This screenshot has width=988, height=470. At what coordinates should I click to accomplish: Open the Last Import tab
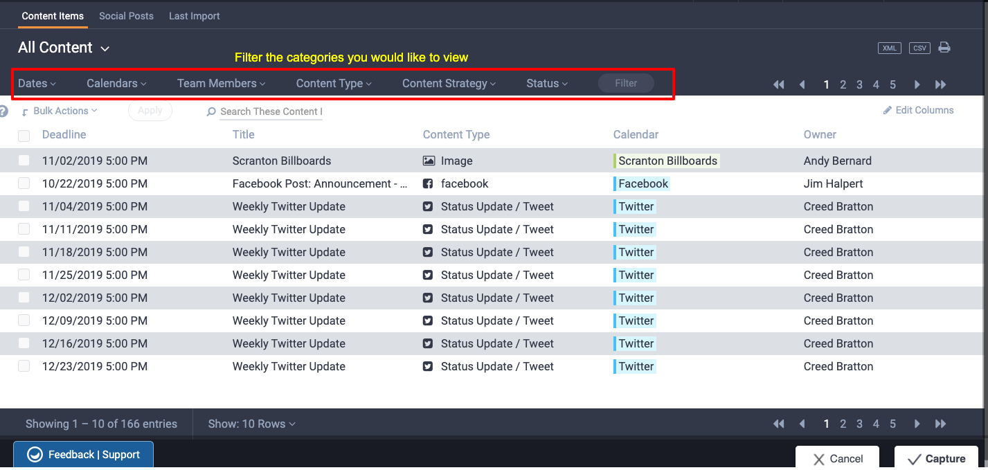[195, 16]
